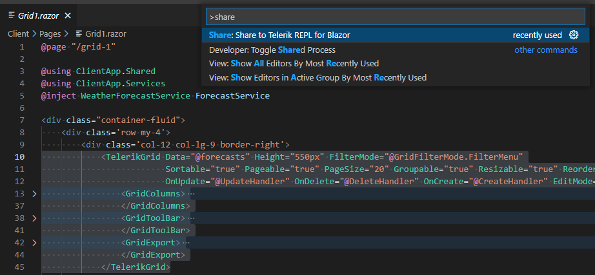The width and height of the screenshot is (595, 275).
Task: Click ForecastService identifier on line 5
Action: [232, 96]
